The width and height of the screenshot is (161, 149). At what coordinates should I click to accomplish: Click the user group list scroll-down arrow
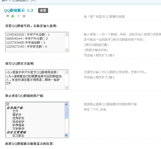pos(66,135)
